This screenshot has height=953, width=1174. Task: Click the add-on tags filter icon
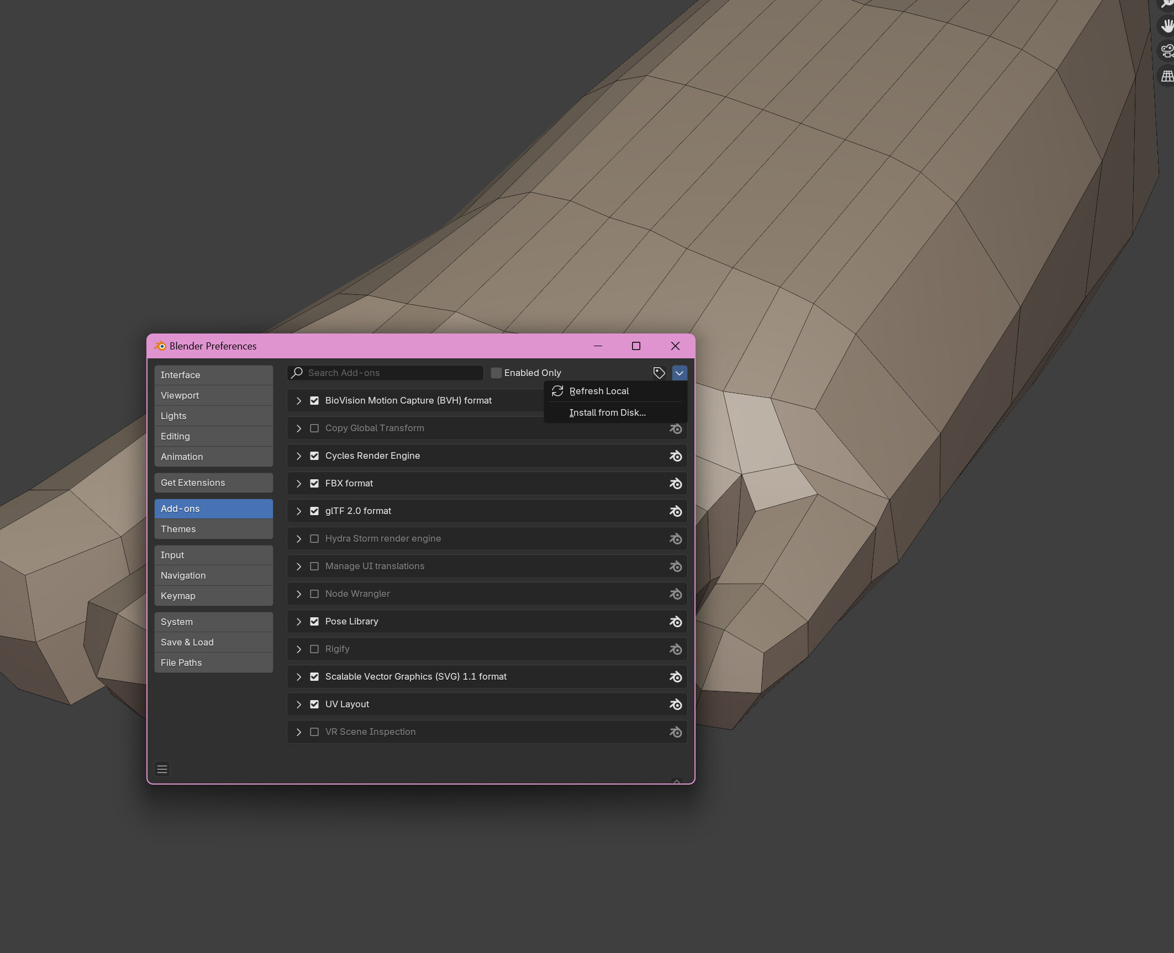[659, 373]
